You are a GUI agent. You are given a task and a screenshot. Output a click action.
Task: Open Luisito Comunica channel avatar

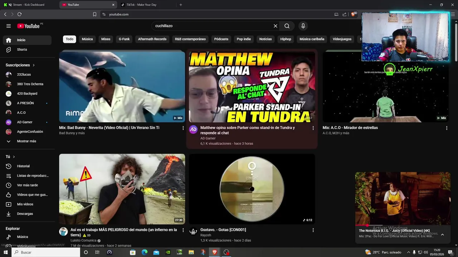[63, 231]
